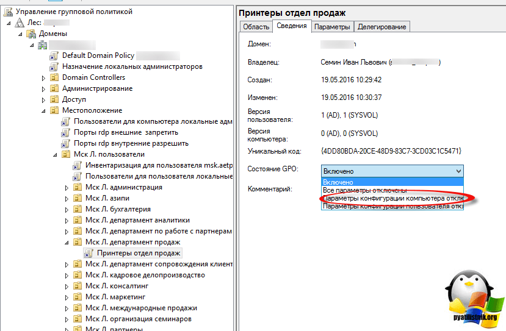The height and width of the screenshot is (331, 506).
Task: Click the Назначение локальных администраторов GPO icon
Action: 54,66
